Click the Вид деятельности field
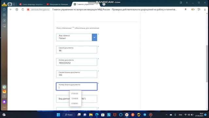This screenshot has height=118, width=209. [77, 99]
